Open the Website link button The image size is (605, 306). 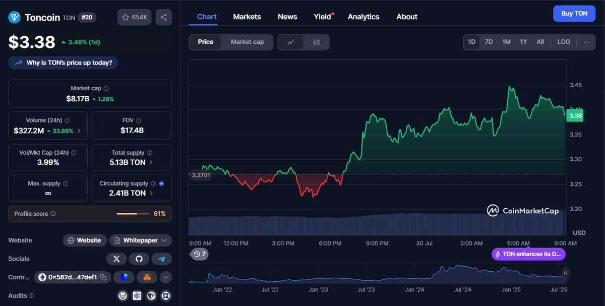pos(85,240)
